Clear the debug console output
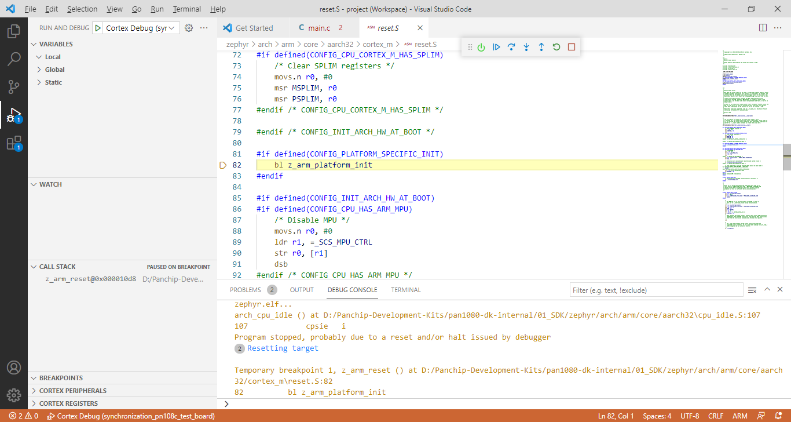 tap(752, 290)
